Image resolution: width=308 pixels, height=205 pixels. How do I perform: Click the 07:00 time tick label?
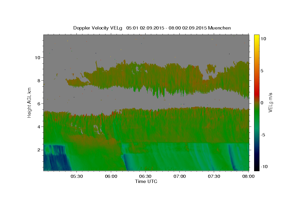click(180, 176)
